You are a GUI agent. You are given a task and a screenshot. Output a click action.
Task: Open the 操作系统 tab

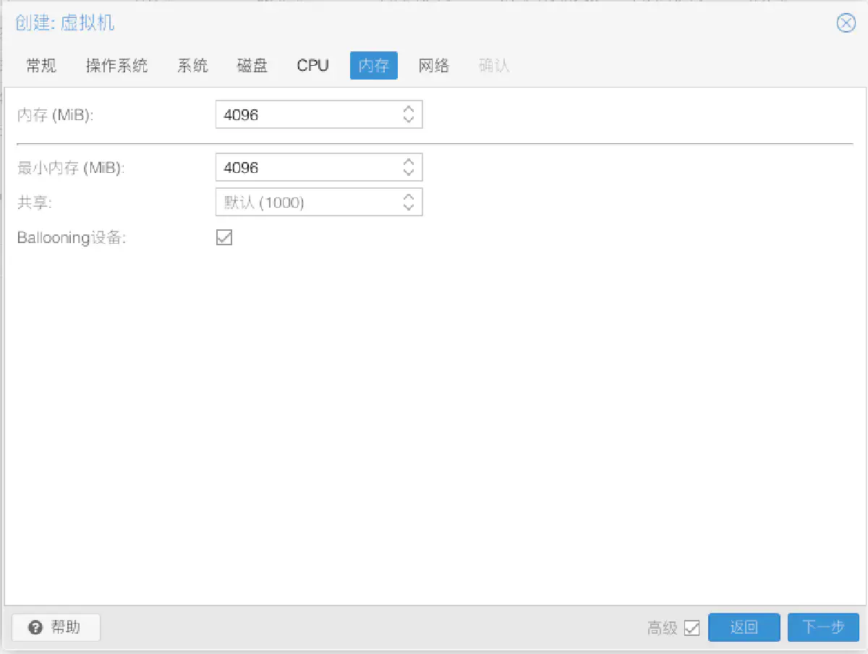click(116, 65)
